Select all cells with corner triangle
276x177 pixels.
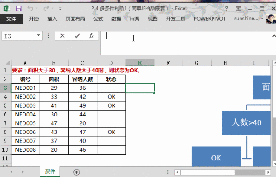pyautogui.click(x=7, y=63)
